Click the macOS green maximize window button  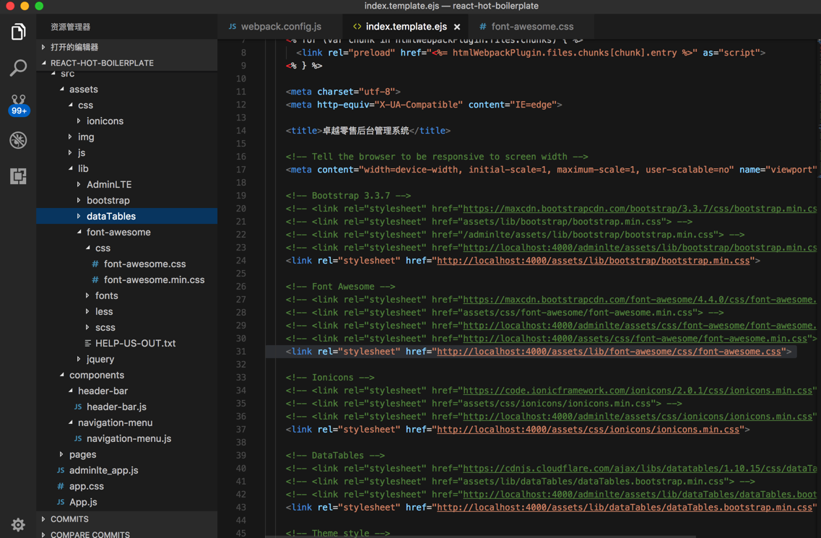point(39,6)
